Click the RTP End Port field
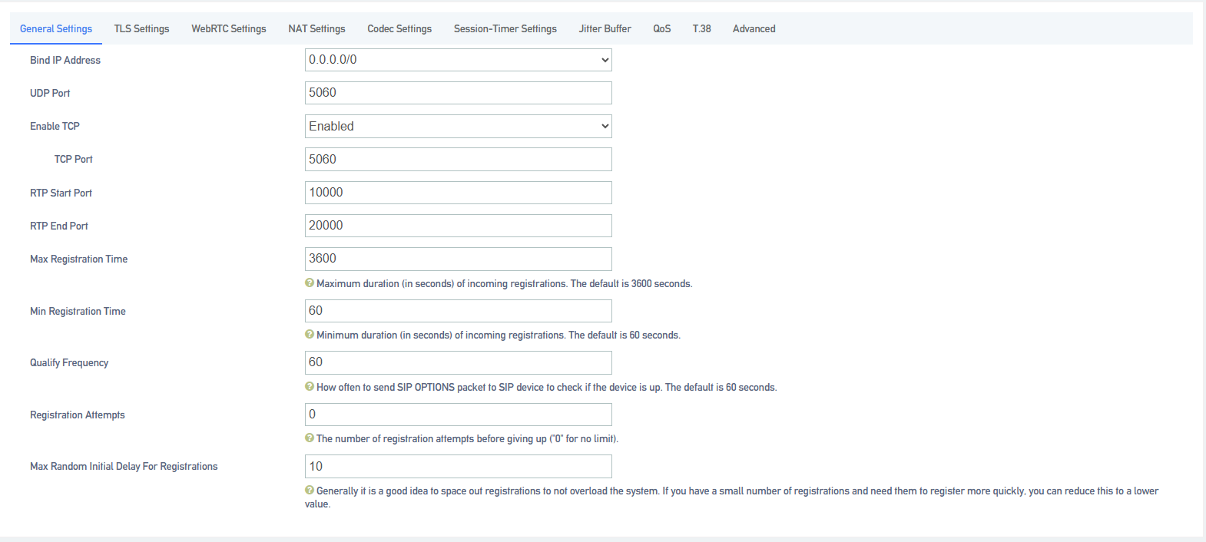 tap(459, 226)
